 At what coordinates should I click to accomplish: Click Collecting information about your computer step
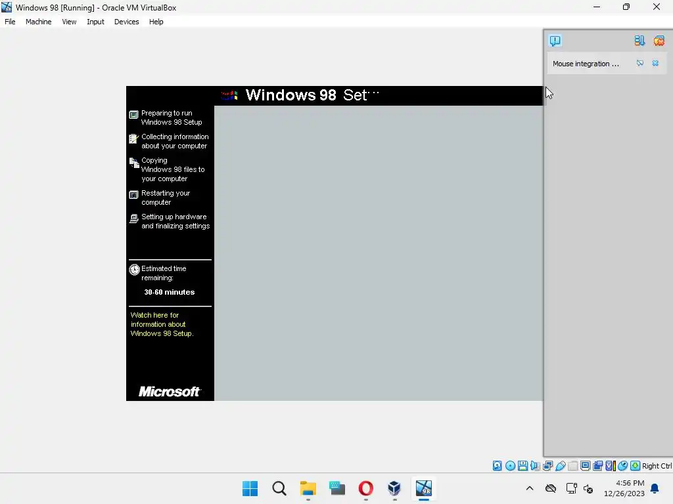[x=175, y=141]
